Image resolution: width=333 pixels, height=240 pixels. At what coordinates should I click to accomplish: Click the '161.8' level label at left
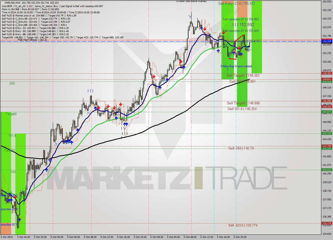(x=12, y=136)
